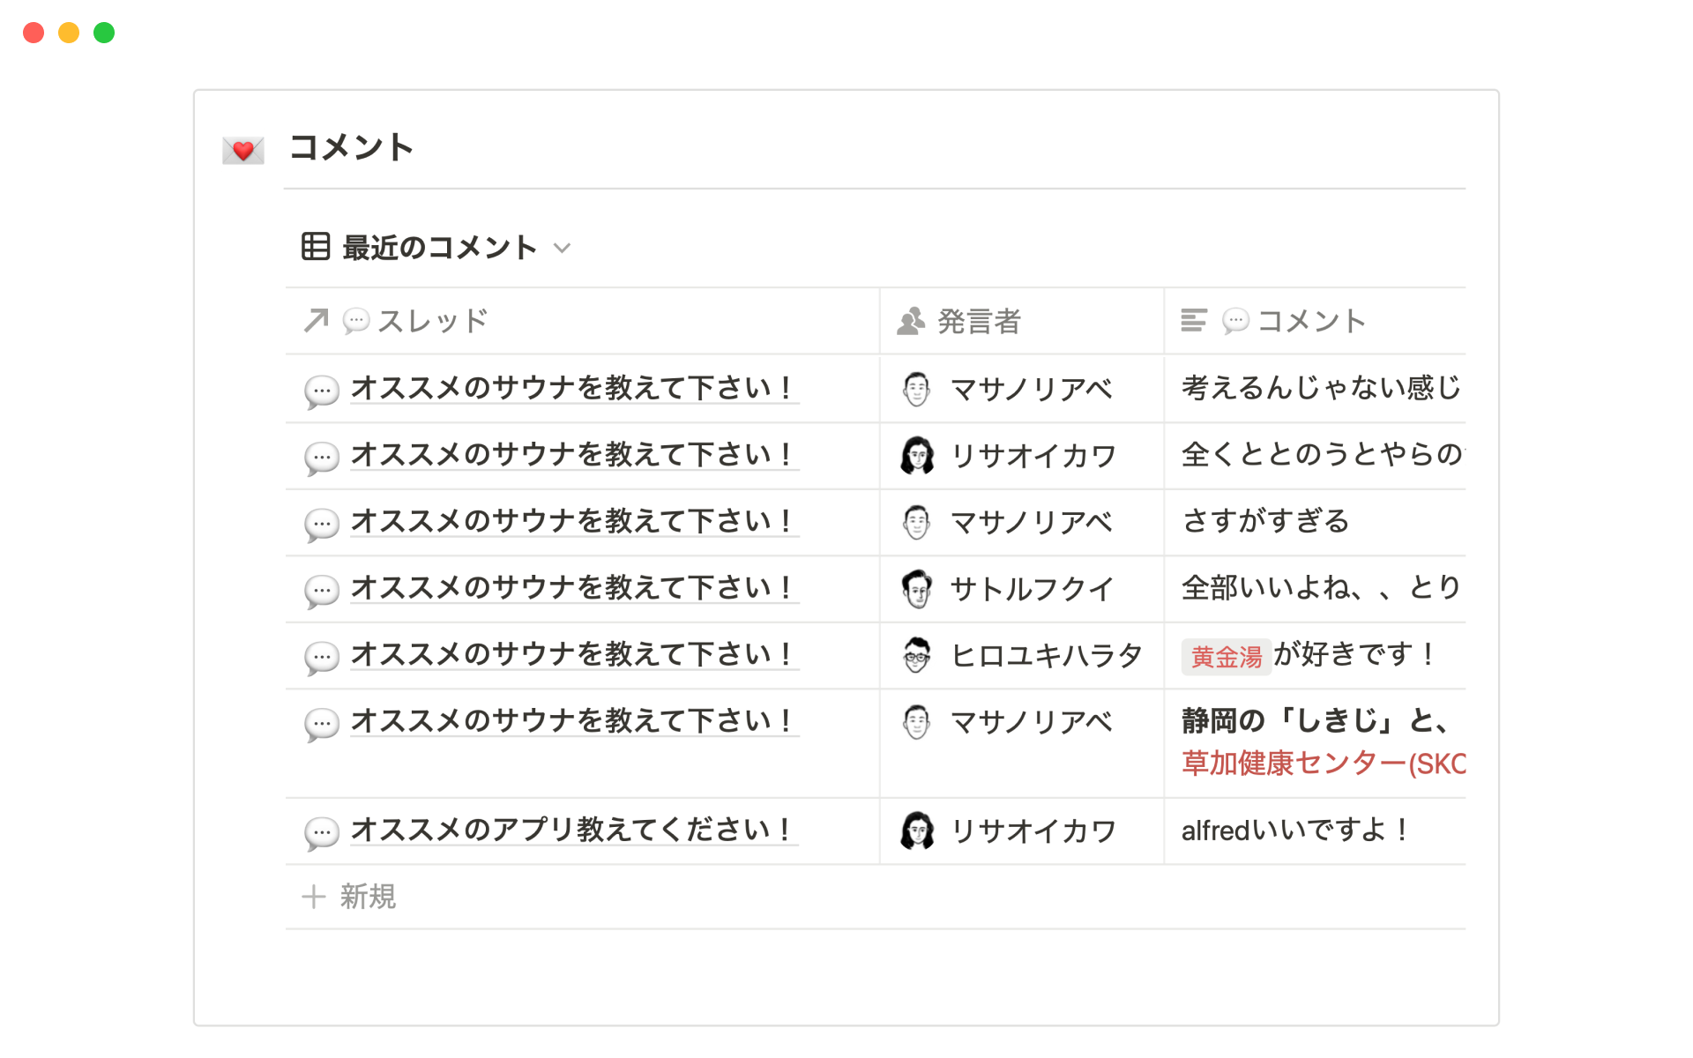
Task: Open the コメント column header menu
Action: tap(1311, 321)
